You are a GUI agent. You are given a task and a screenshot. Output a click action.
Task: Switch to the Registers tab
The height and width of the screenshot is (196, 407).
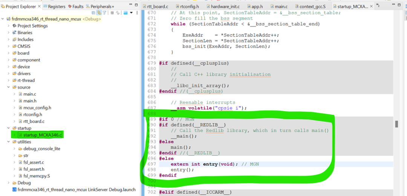tap(55, 6)
